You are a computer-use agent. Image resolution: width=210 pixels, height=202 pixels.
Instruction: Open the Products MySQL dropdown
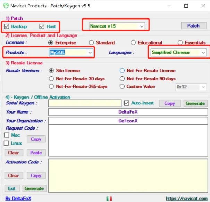pyautogui.click(x=71, y=52)
